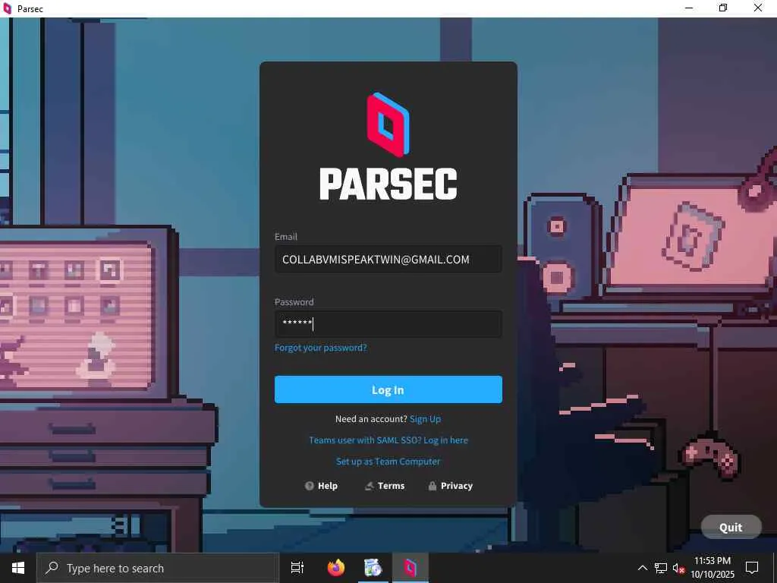The image size is (777, 583).
Task: Click the blue Log In button
Action: pos(388,389)
